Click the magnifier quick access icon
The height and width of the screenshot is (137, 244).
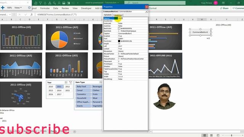tap(55, 3)
